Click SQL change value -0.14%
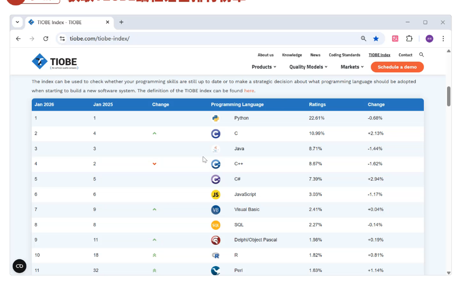This screenshot has width=464, height=282. [x=375, y=225]
